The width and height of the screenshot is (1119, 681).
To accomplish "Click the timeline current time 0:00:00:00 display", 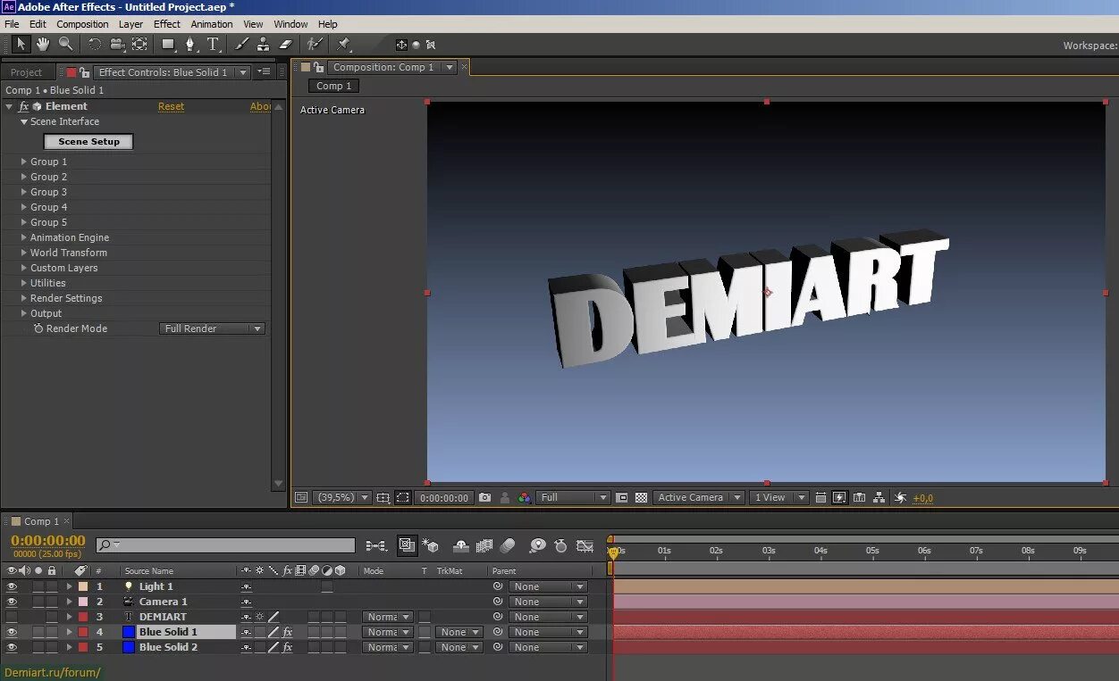I will (48, 540).
